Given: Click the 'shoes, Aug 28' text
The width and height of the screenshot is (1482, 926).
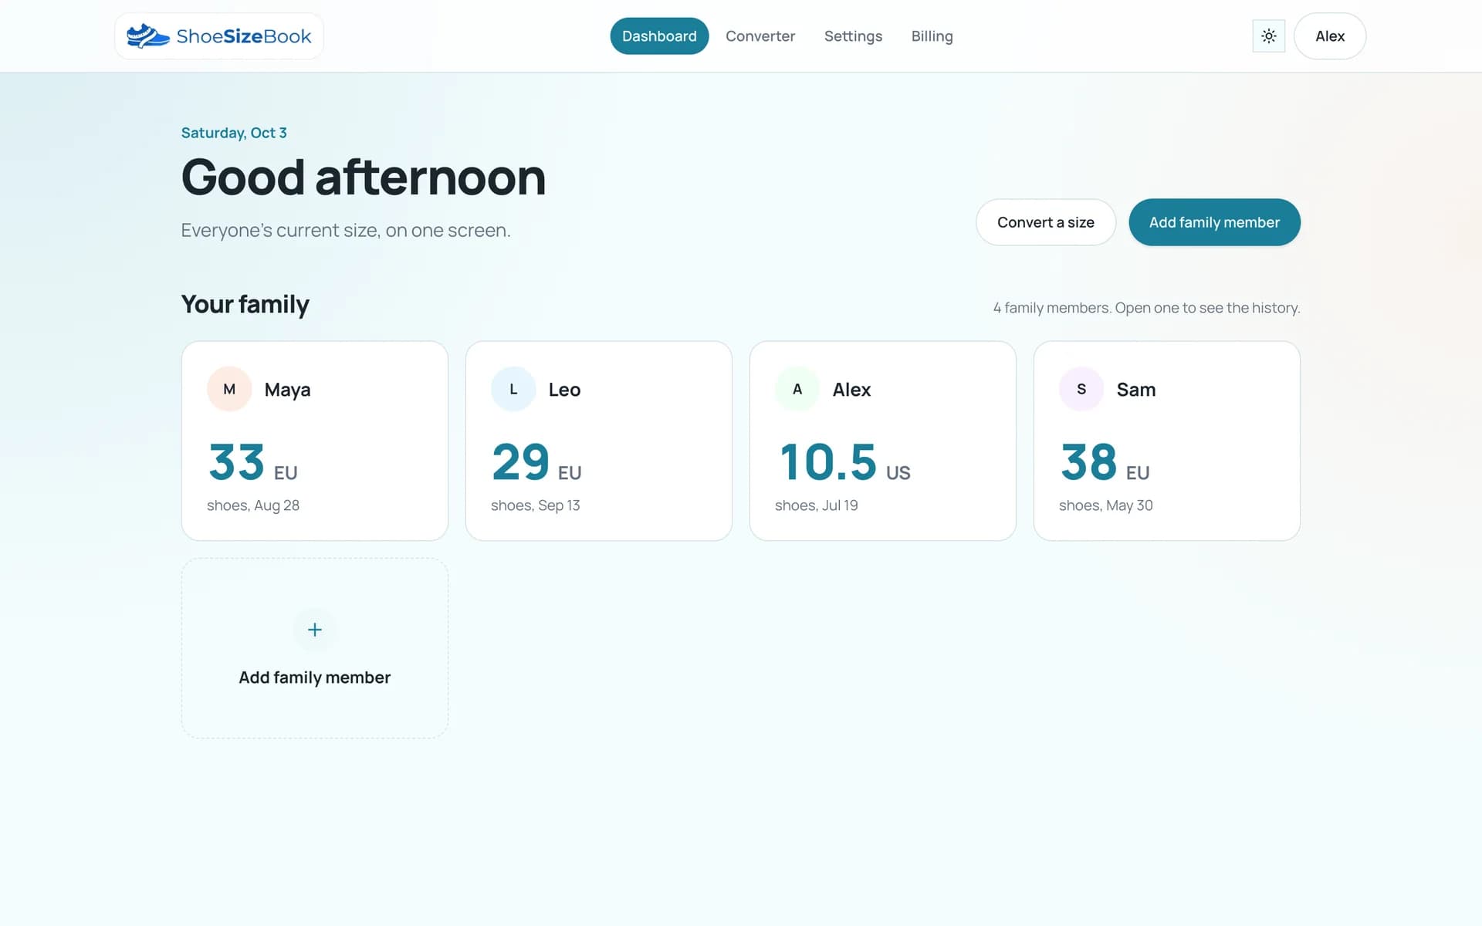Looking at the screenshot, I should click(253, 505).
